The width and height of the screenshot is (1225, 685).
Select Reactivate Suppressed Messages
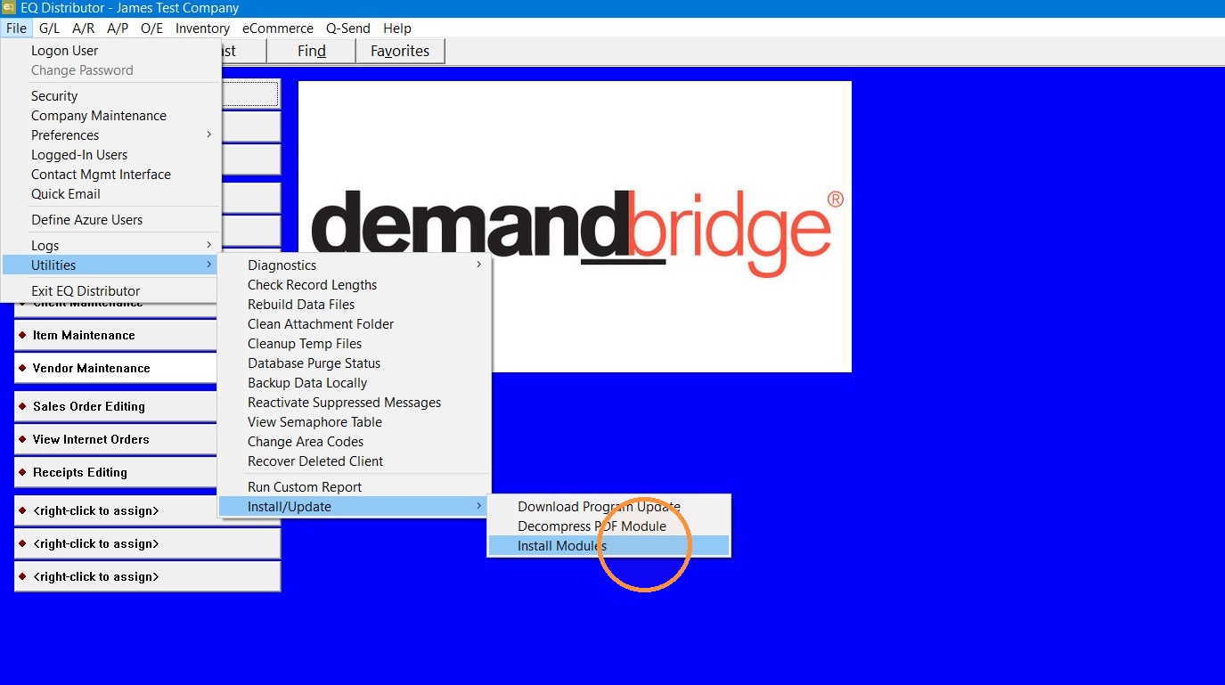[355, 403]
